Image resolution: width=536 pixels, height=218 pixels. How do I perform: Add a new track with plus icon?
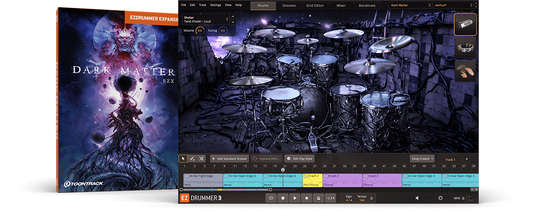(467, 159)
